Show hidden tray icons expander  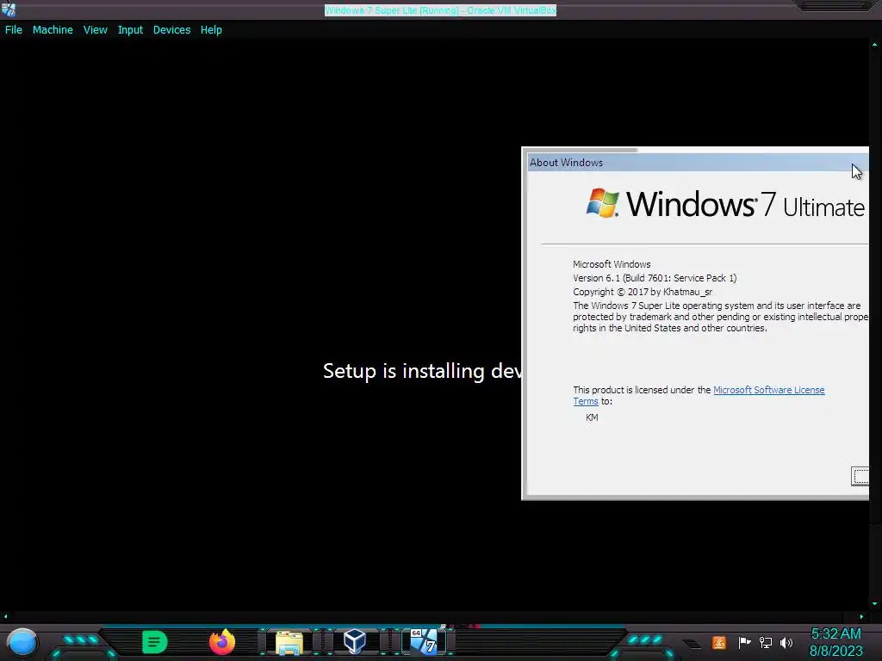coord(692,644)
